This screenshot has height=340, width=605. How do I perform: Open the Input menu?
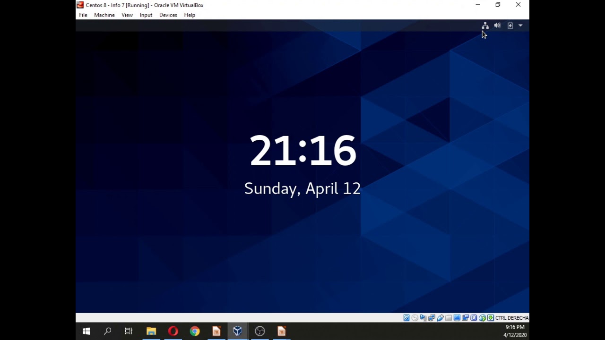click(146, 15)
